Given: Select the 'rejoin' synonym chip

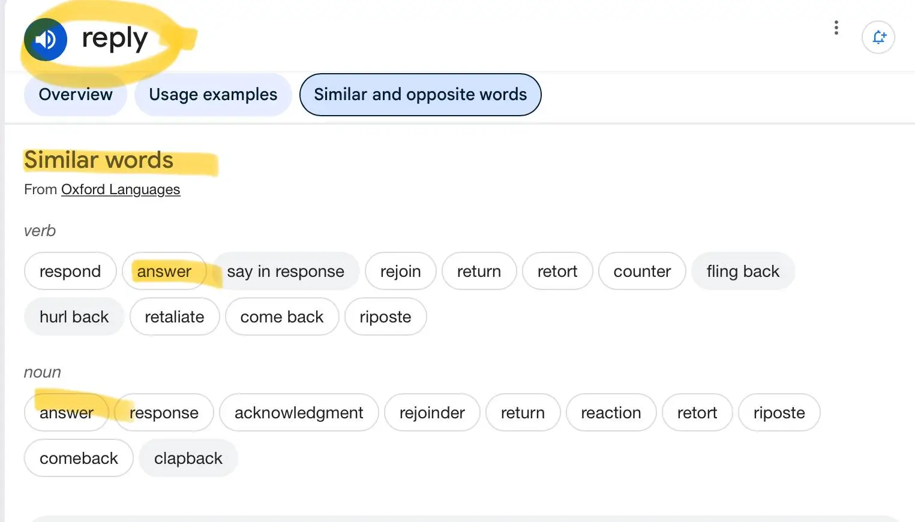Looking at the screenshot, I should tap(400, 271).
